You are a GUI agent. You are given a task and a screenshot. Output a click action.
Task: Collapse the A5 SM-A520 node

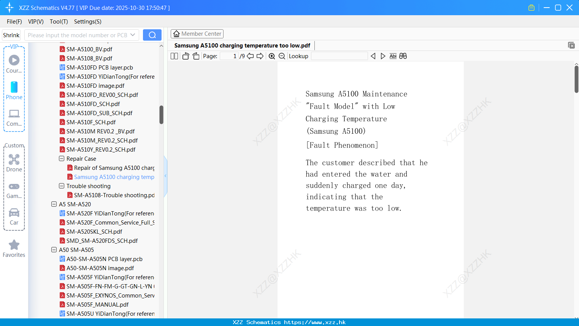[54, 204]
